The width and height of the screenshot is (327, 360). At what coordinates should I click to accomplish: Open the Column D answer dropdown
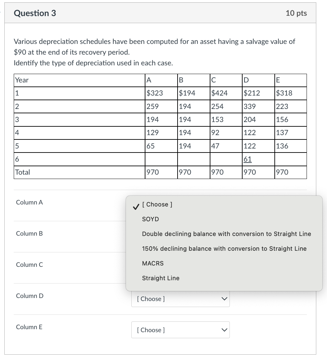(180, 299)
